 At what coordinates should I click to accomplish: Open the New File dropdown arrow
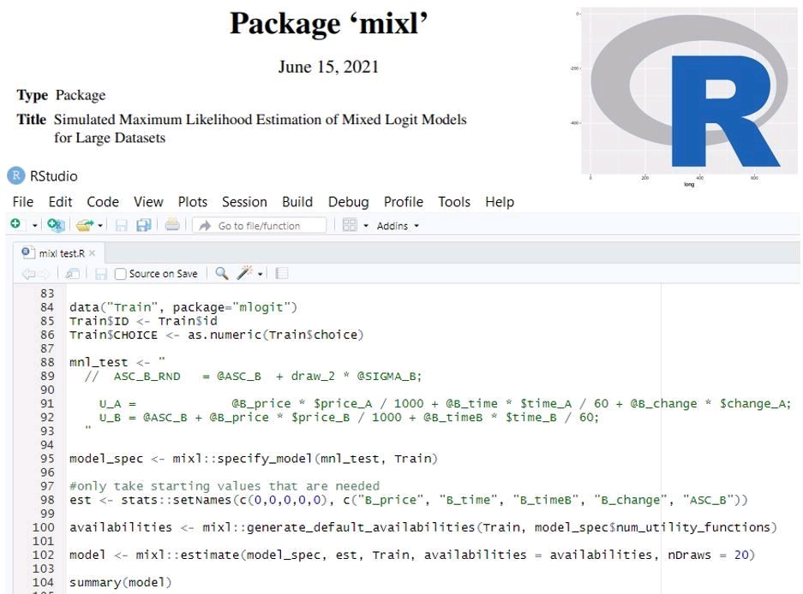[x=35, y=226]
